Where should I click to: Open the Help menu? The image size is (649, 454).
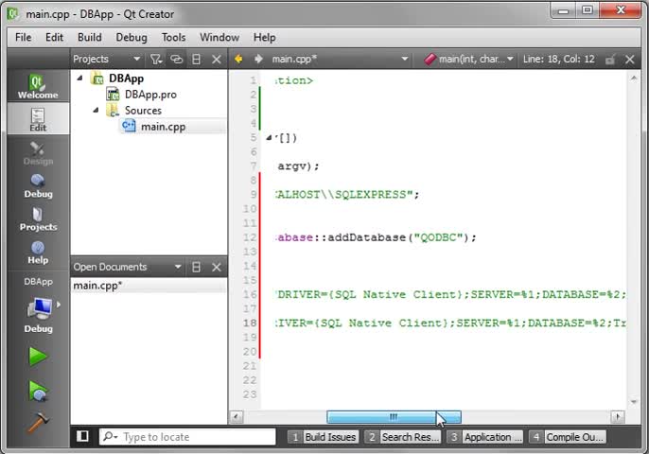(265, 37)
